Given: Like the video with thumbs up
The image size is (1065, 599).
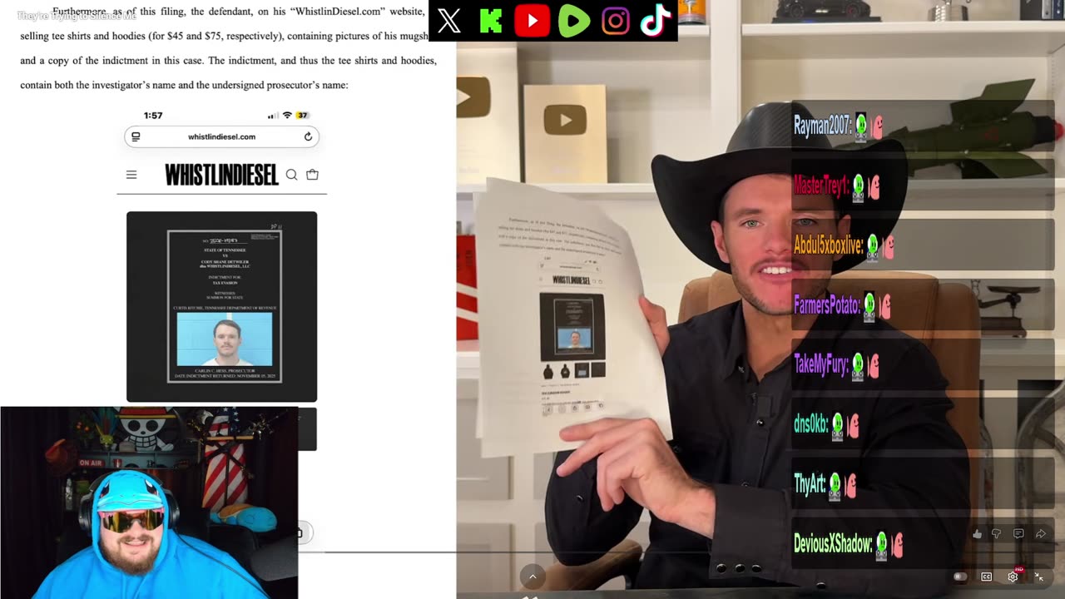Looking at the screenshot, I should pyautogui.click(x=977, y=534).
